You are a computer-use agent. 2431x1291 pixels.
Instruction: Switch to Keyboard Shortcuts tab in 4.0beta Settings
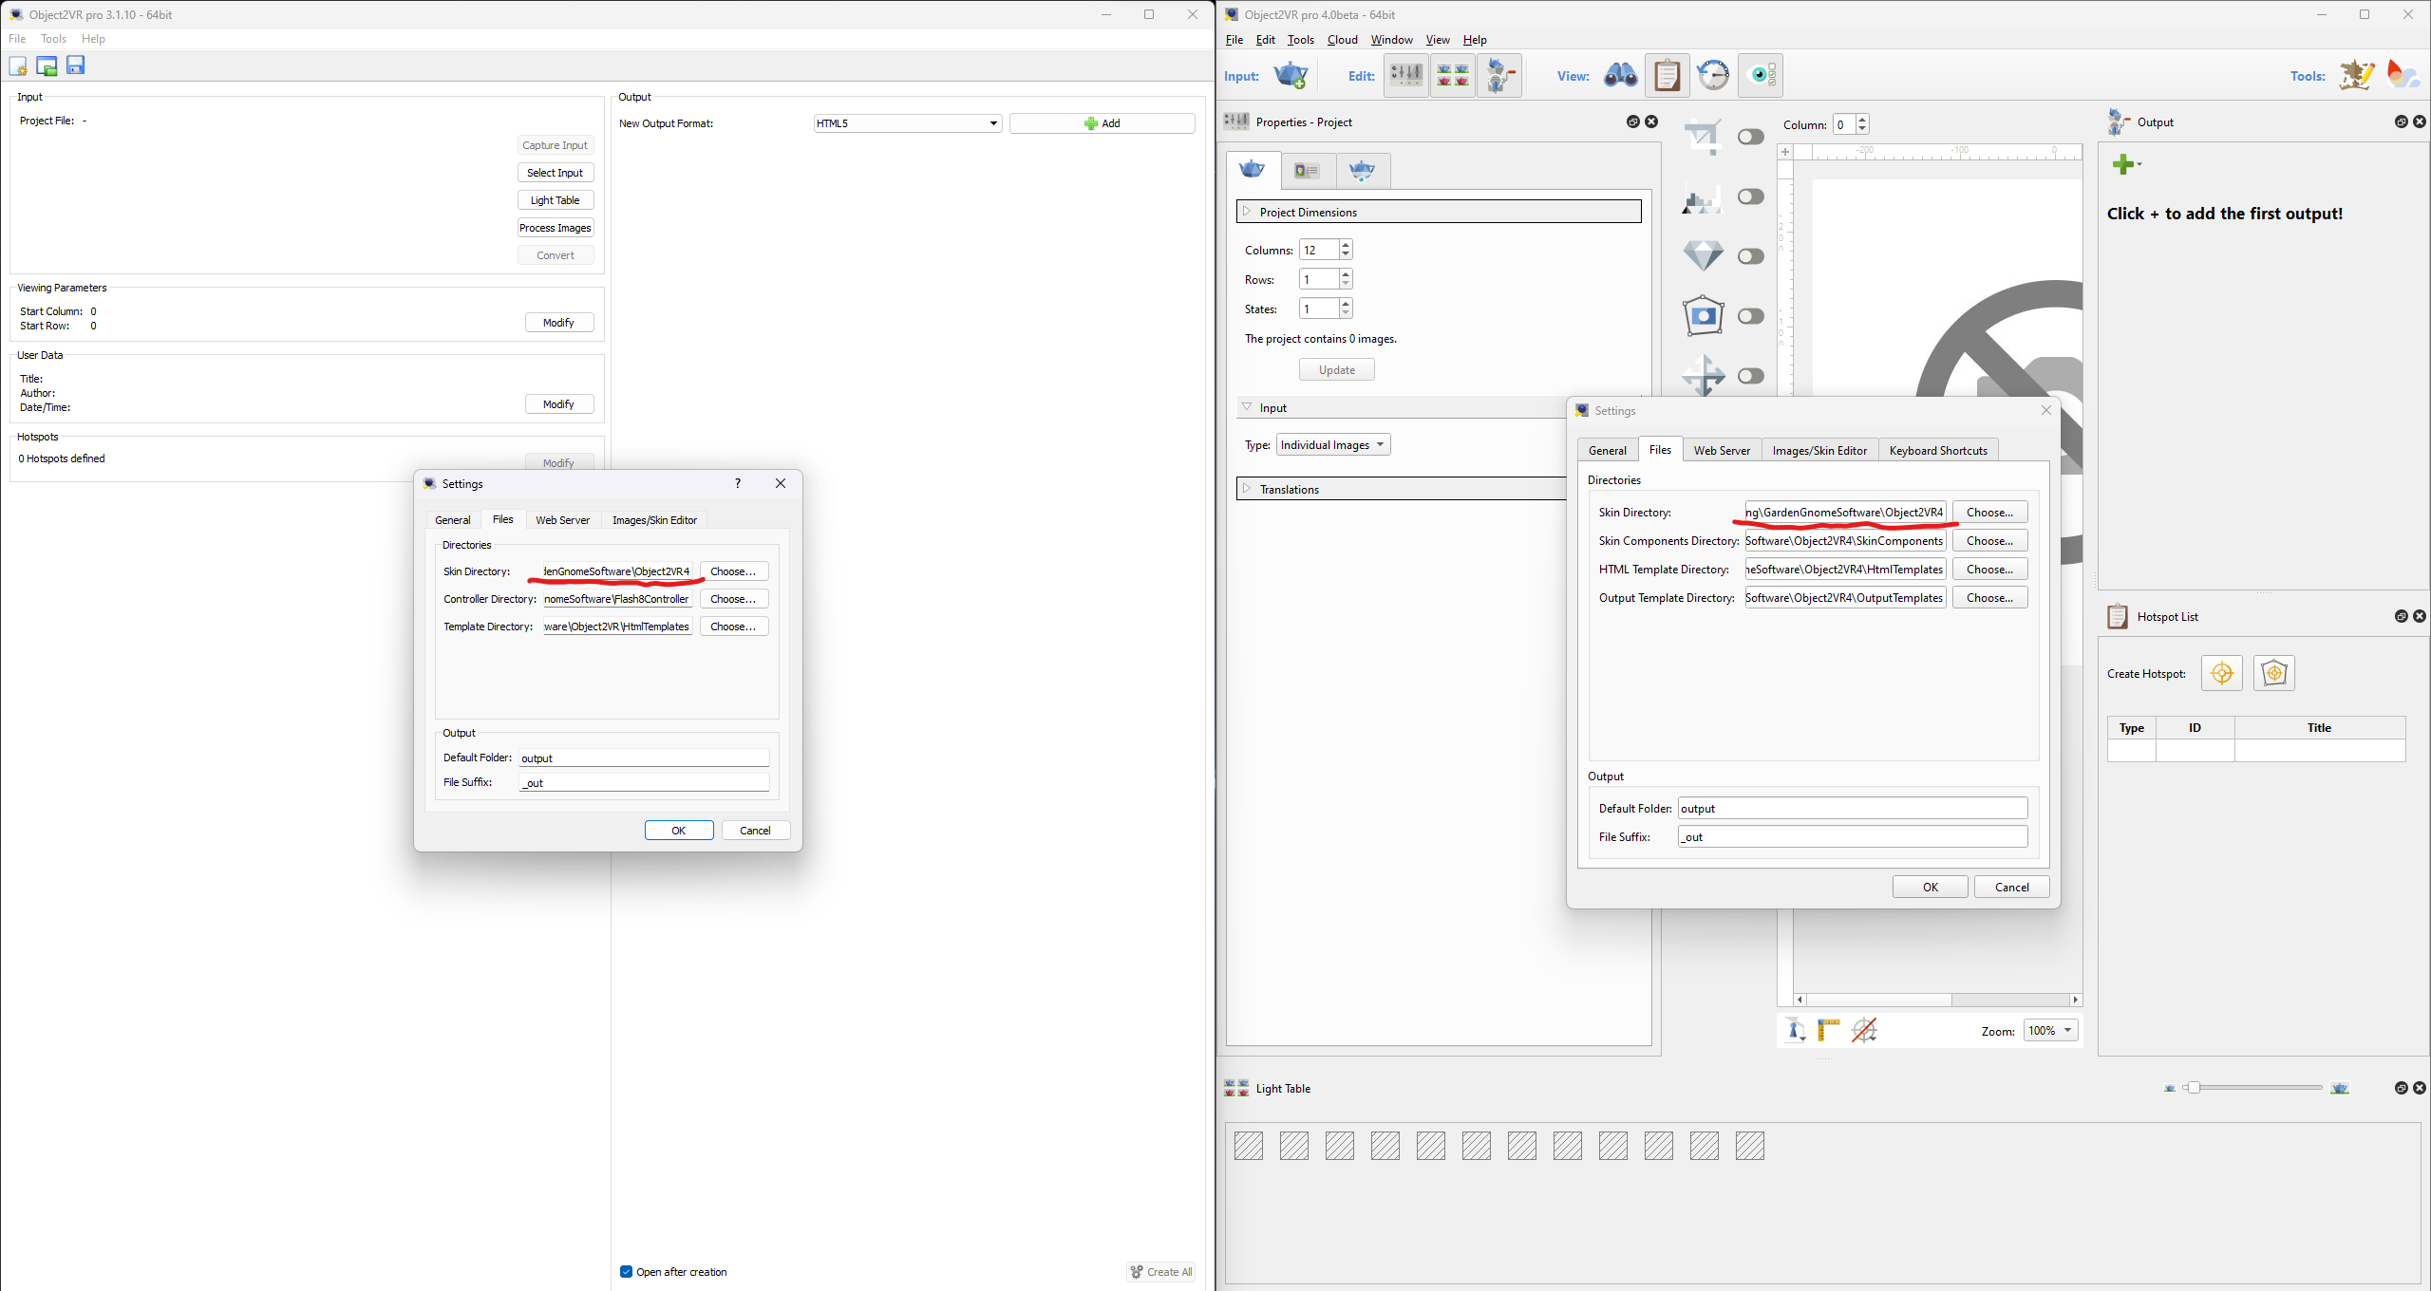[1938, 451]
